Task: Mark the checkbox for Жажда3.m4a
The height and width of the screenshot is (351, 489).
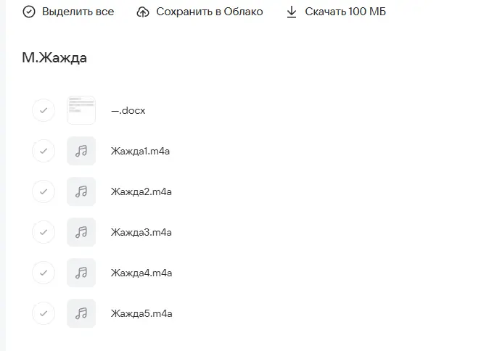Action: tap(44, 232)
